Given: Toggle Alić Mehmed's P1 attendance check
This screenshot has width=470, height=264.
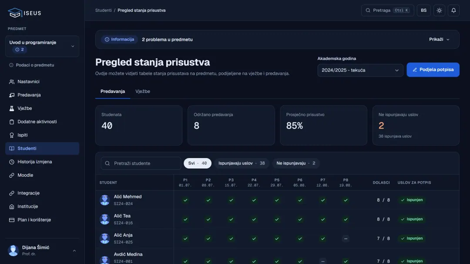Looking at the screenshot, I should tap(185, 200).
